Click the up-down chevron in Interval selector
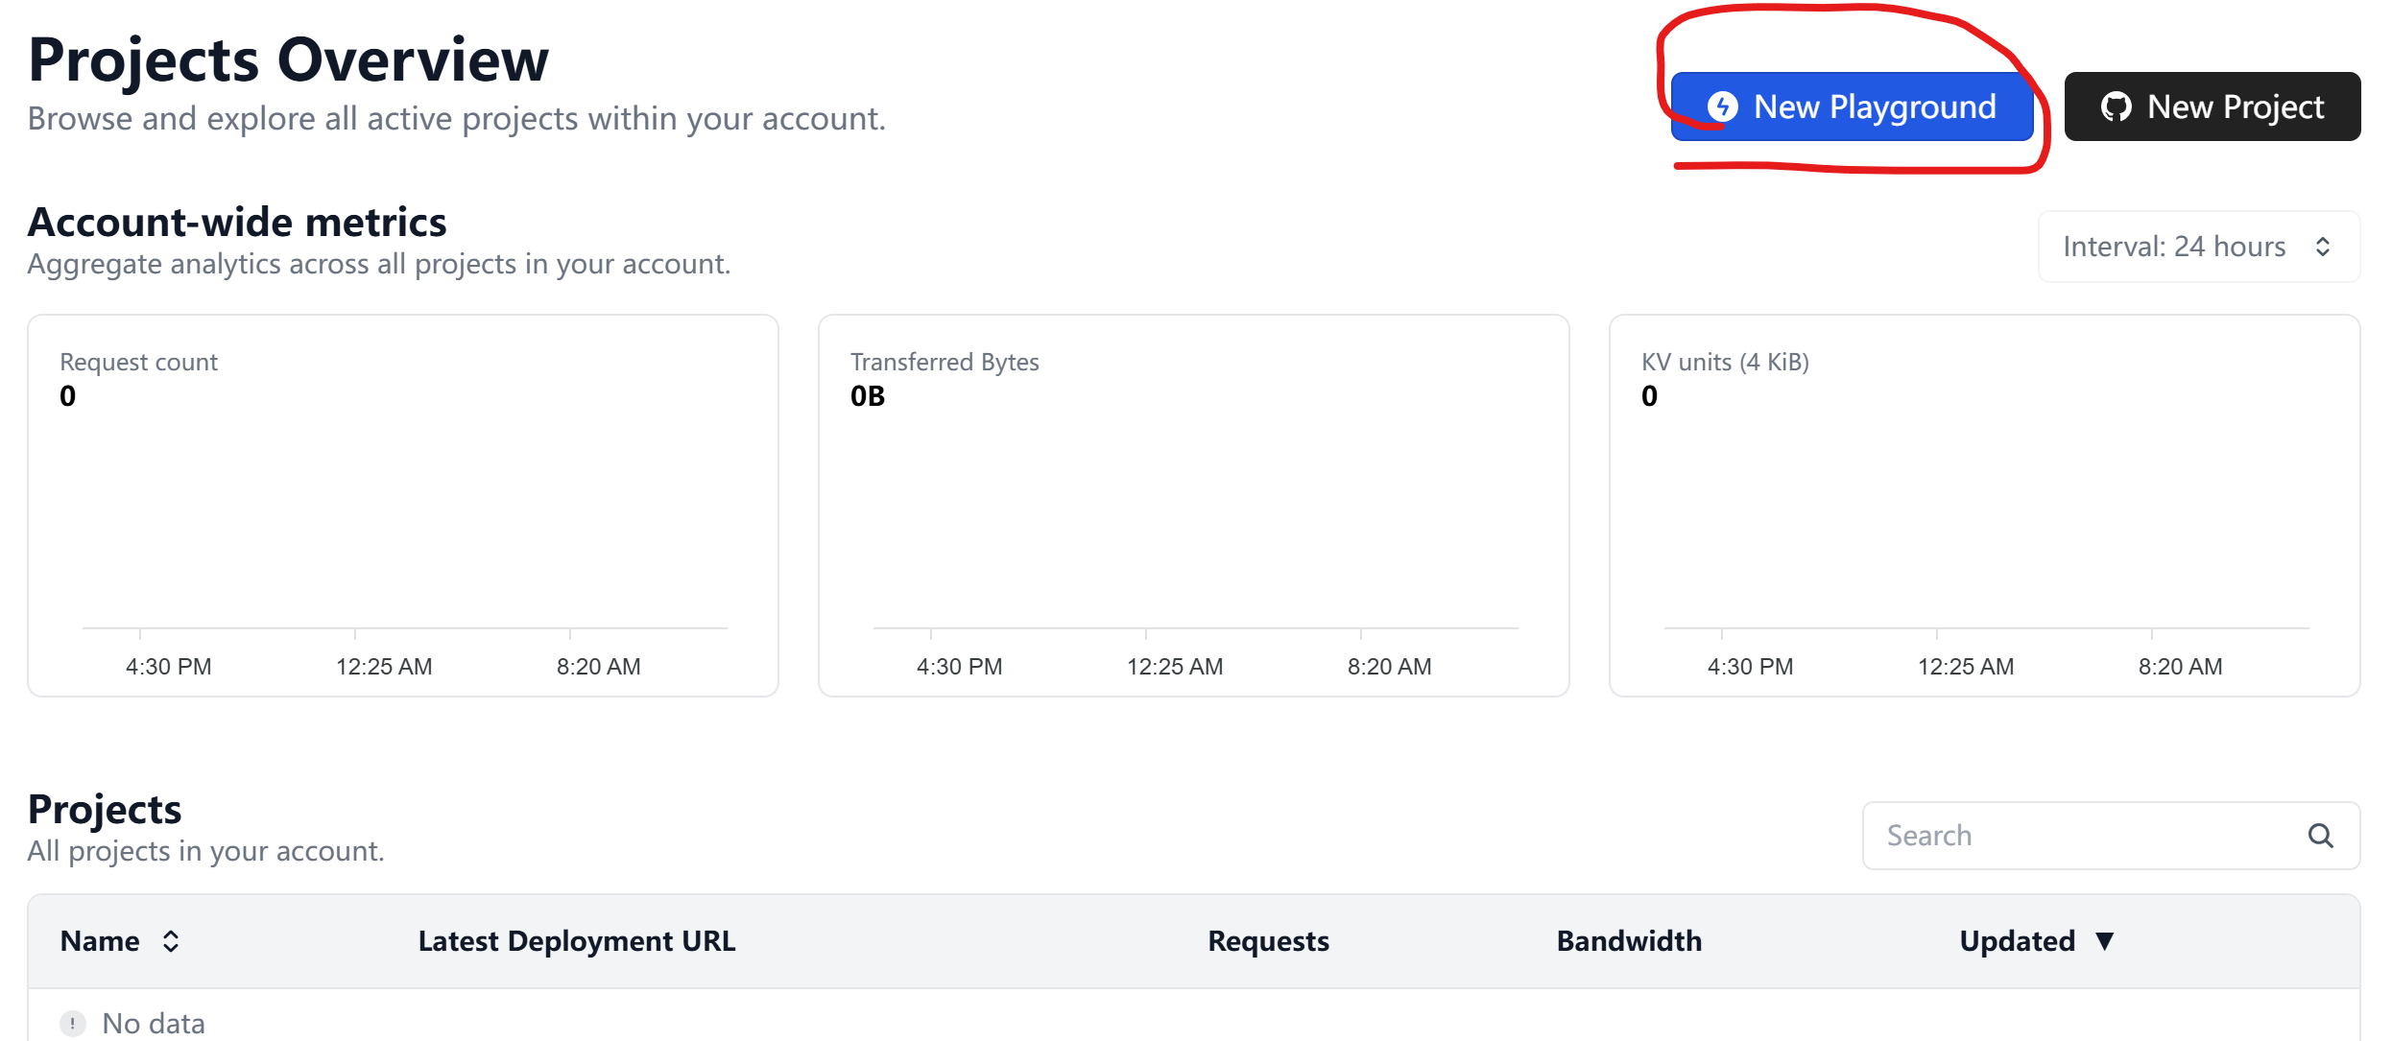 2323,247
